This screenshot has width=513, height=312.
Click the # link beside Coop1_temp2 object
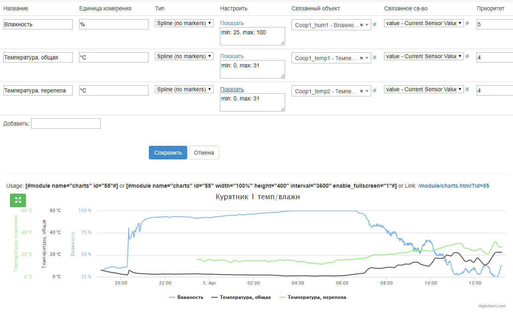tap(374, 91)
